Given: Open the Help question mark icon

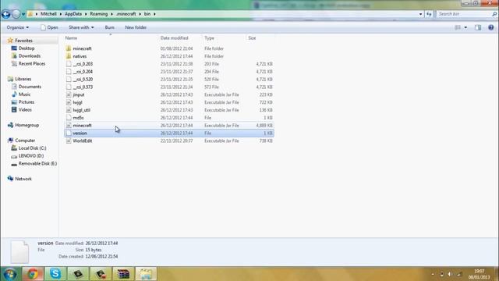Looking at the screenshot, I should click(491, 27).
